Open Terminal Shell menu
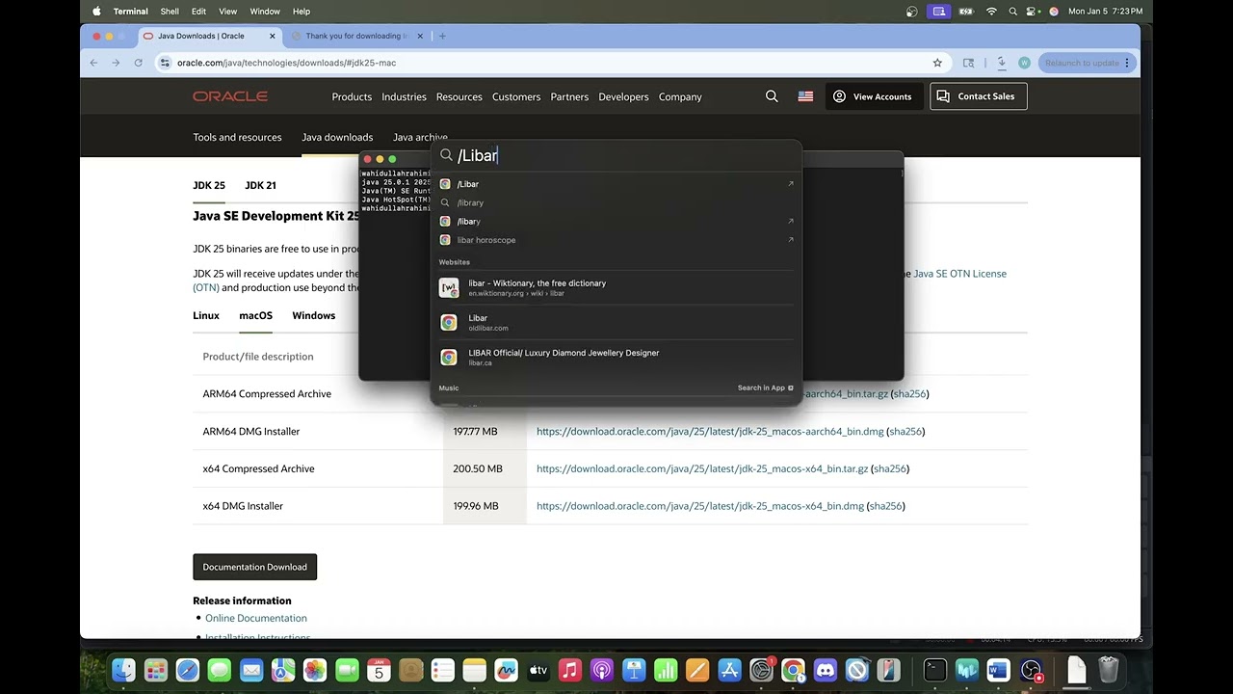 (170, 12)
